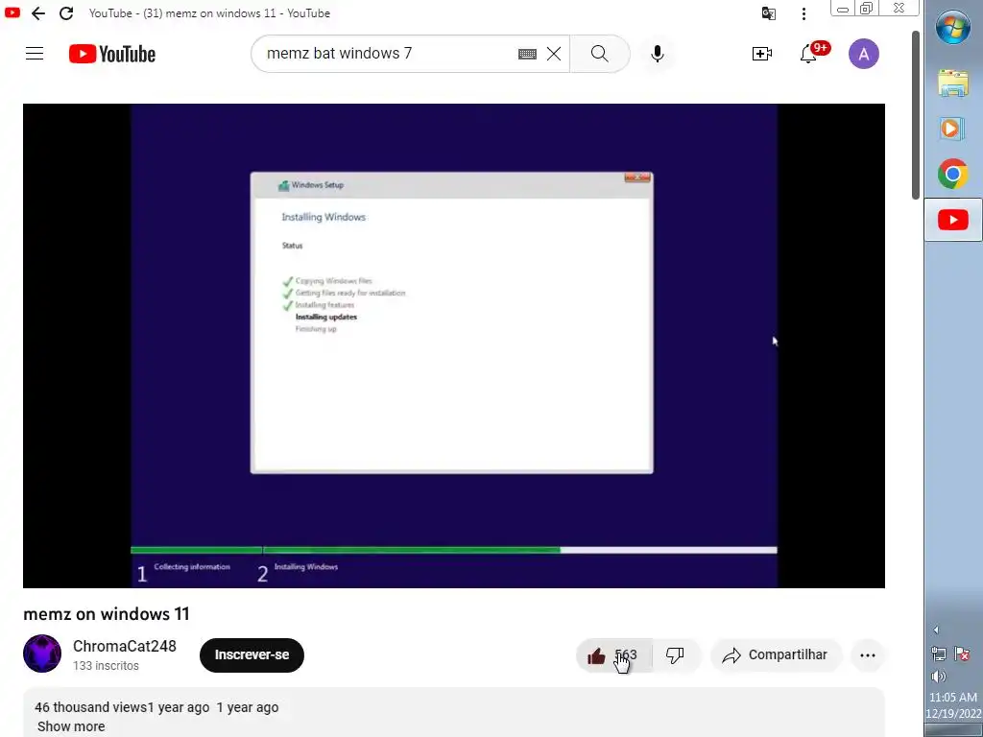Open the on-screen keyboard in the search box

pyautogui.click(x=527, y=54)
